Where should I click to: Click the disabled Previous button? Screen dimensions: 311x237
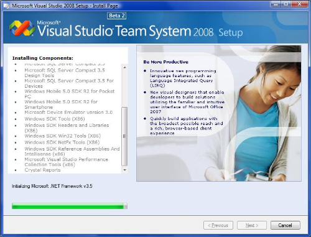(x=218, y=225)
